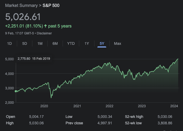Click the 'Open' stat label
Image resolution: width=183 pixels, height=131 pixels.
pyautogui.click(x=10, y=117)
